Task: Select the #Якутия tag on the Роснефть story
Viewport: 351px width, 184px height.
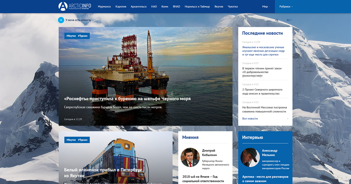Action: [x=71, y=36]
